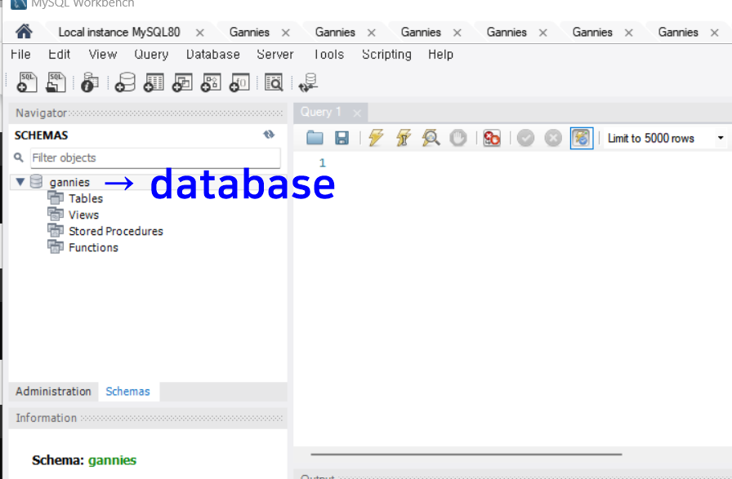Toggle continue-on-error execution icon
The width and height of the screenshot is (732, 479).
pos(492,138)
